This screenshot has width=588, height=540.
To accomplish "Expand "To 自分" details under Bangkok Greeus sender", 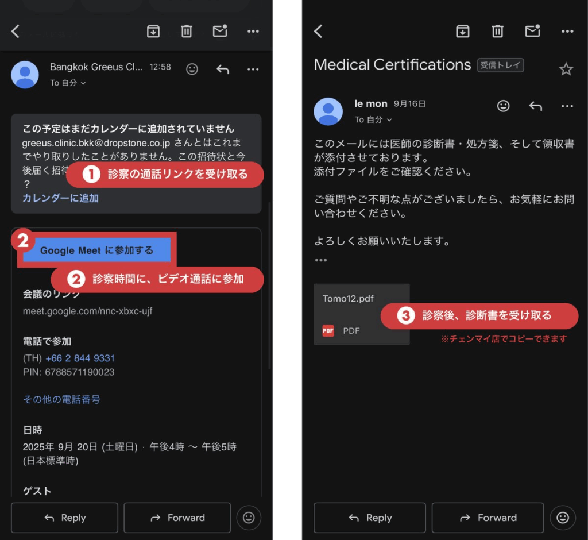I will tap(67, 83).
